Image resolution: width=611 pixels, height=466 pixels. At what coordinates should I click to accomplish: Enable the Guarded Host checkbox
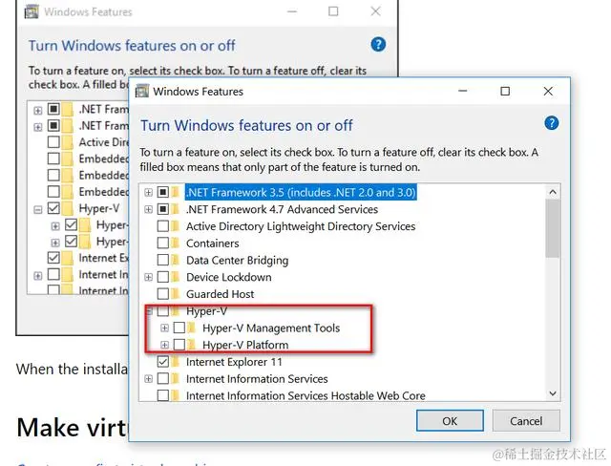pyautogui.click(x=163, y=294)
